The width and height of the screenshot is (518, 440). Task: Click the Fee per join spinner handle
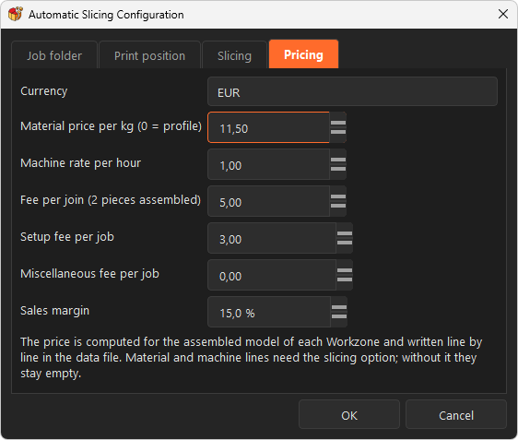pyautogui.click(x=338, y=201)
